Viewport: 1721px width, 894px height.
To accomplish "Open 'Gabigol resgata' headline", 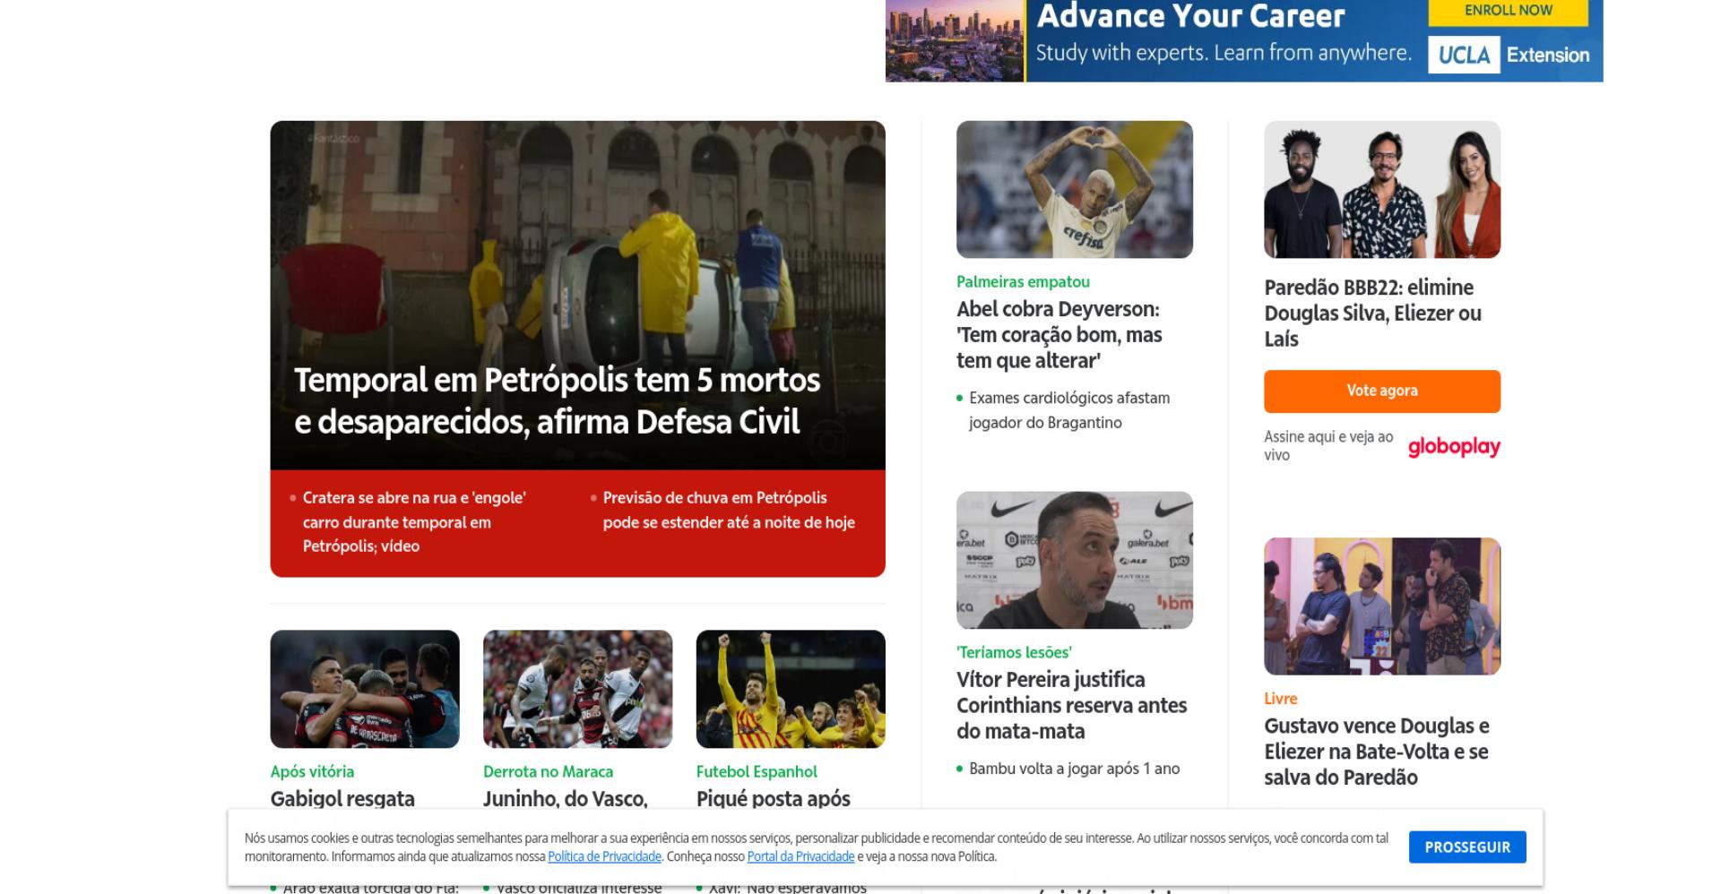I will (x=342, y=798).
